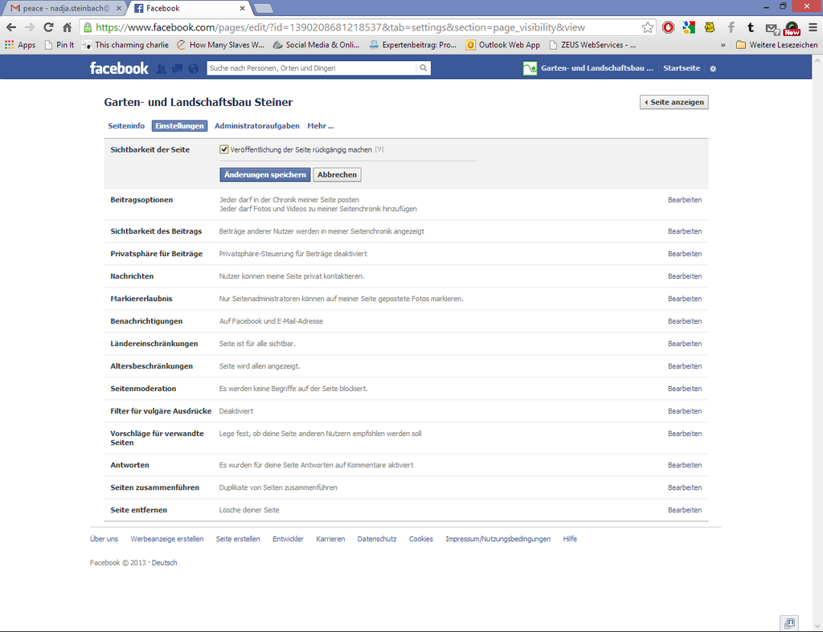This screenshot has width=823, height=632.
Task: Open browser home page icon
Action: (x=68, y=27)
